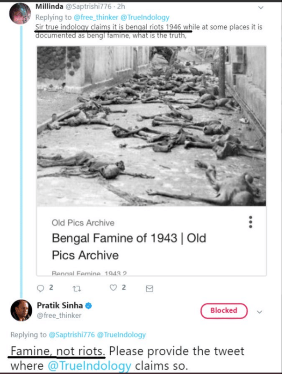Screen dimensions: 285x374
Task: Open the three-dot menu on the link card
Action: click(251, 221)
